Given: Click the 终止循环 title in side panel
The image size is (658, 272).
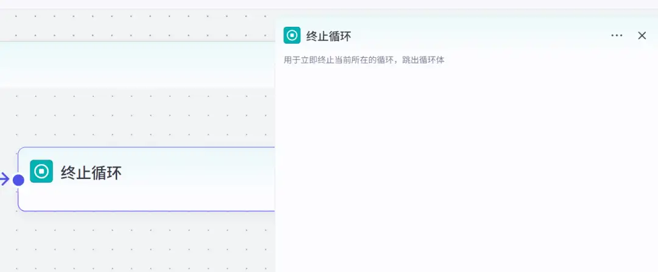Looking at the screenshot, I should (328, 36).
